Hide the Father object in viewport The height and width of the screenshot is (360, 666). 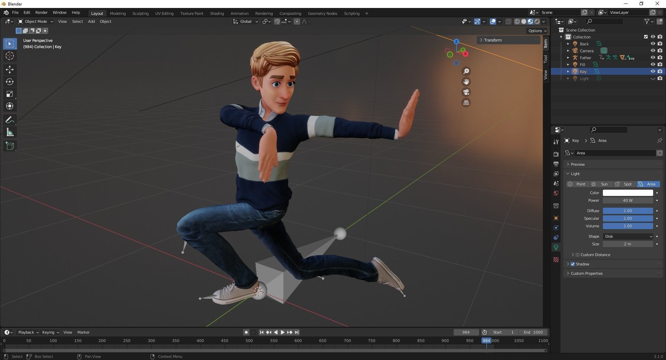point(652,57)
